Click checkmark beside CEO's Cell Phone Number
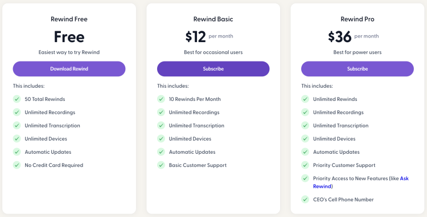The image size is (427, 217). click(305, 199)
